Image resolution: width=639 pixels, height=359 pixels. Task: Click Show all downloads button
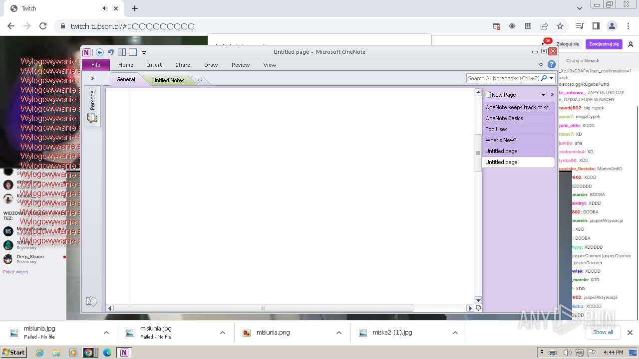[x=603, y=332]
